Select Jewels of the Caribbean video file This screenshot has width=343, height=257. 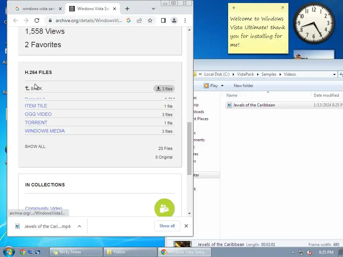pyautogui.click(x=254, y=105)
